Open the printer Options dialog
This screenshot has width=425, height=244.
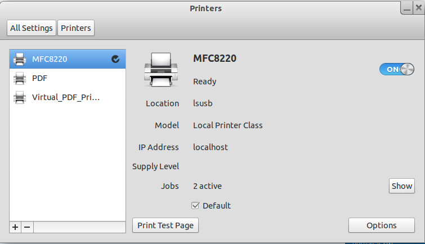click(x=381, y=225)
